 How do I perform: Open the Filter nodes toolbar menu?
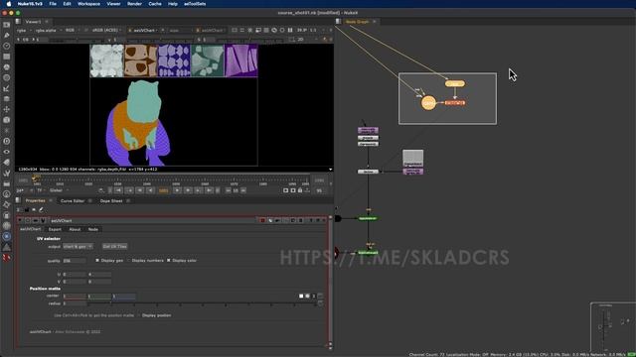pyautogui.click(x=7, y=77)
